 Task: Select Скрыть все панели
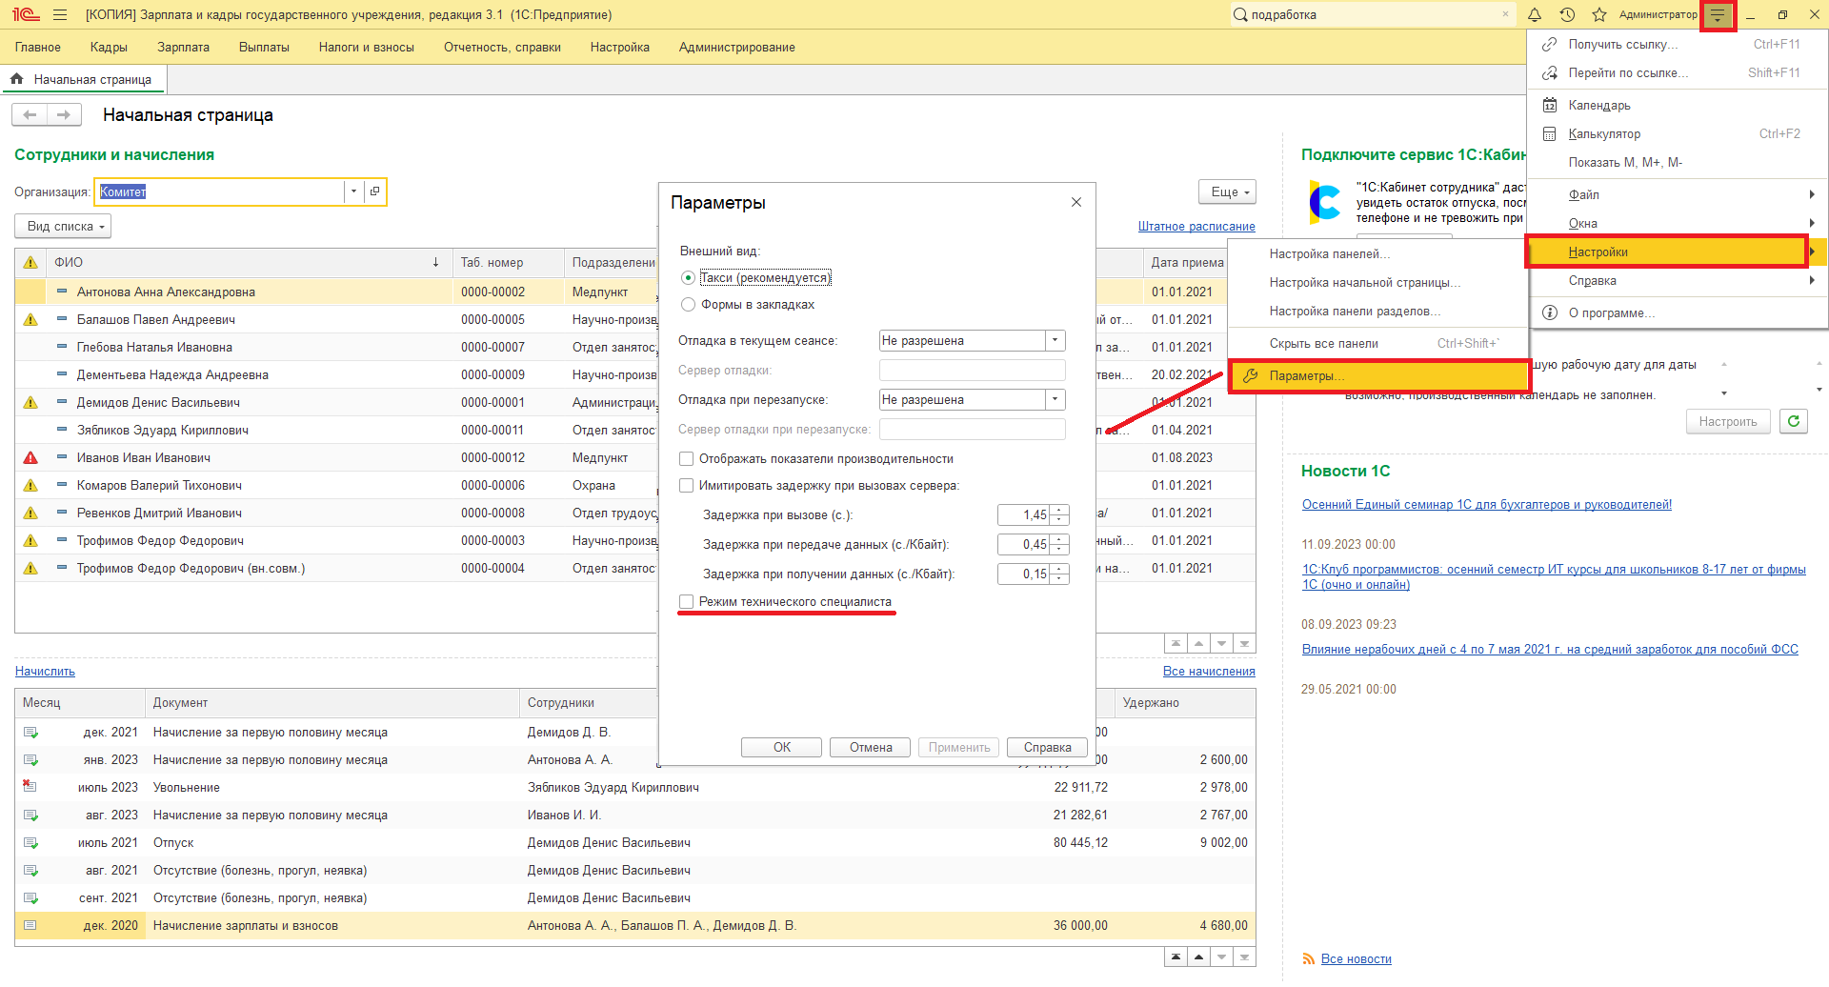click(x=1377, y=343)
